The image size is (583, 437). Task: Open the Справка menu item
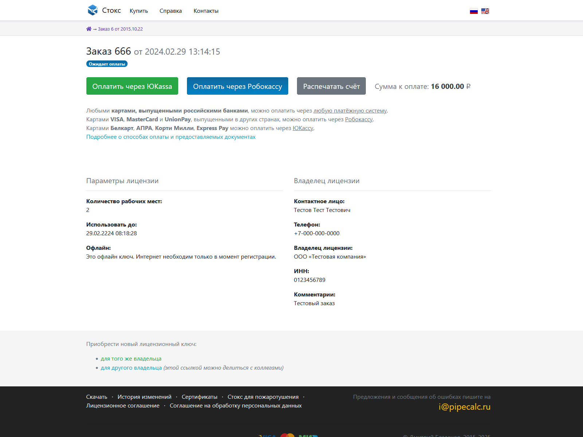(x=171, y=11)
